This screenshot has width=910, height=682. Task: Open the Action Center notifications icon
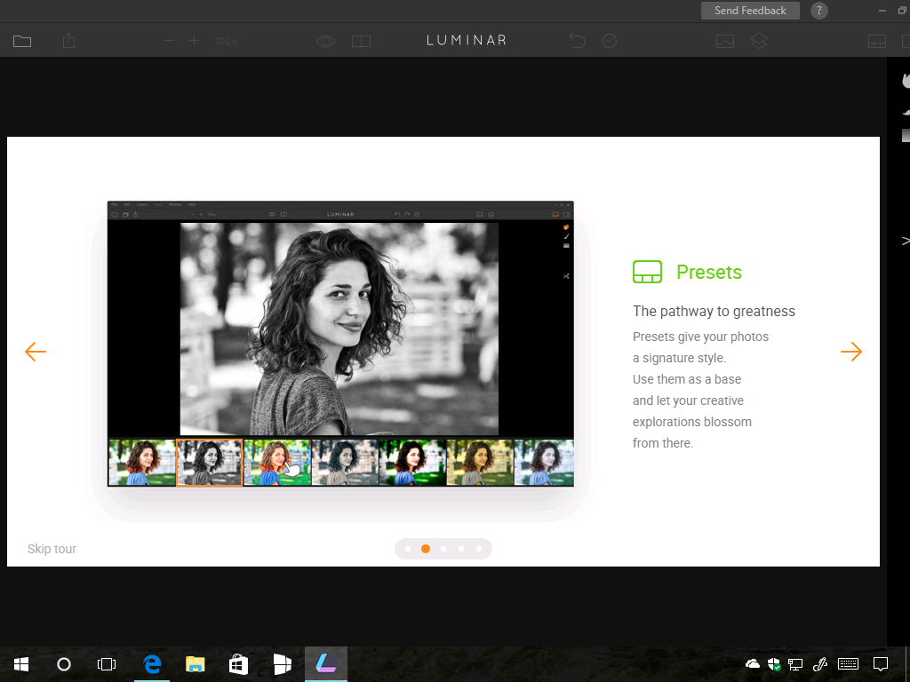click(881, 664)
